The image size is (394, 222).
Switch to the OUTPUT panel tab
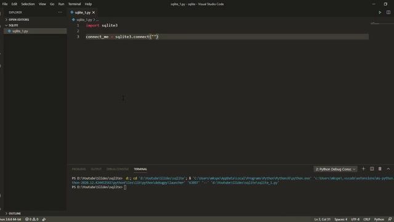[96, 169]
